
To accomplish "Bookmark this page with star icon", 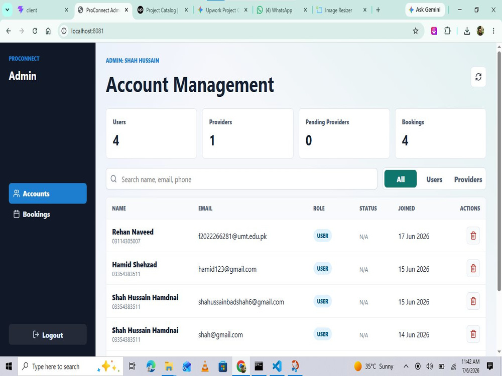I will [416, 31].
